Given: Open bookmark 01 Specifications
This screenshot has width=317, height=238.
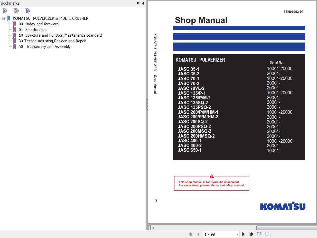Looking at the screenshot, I should [x=33, y=30].
